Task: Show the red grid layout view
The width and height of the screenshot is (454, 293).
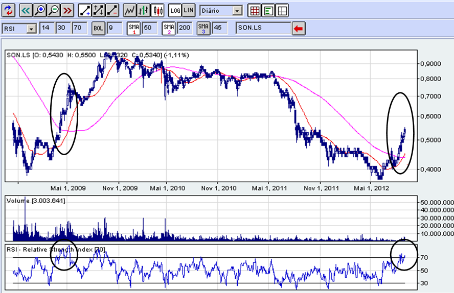Action: [254, 10]
